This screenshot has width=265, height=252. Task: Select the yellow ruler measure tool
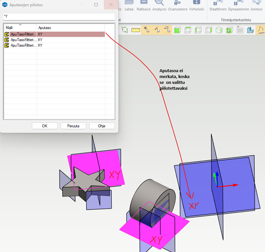point(136,30)
